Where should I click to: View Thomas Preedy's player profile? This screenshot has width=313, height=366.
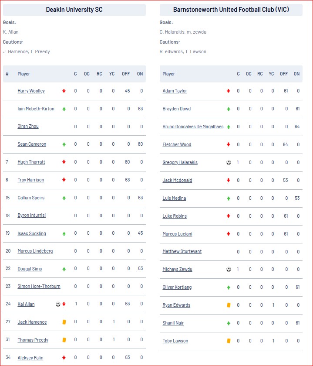pos(33,340)
